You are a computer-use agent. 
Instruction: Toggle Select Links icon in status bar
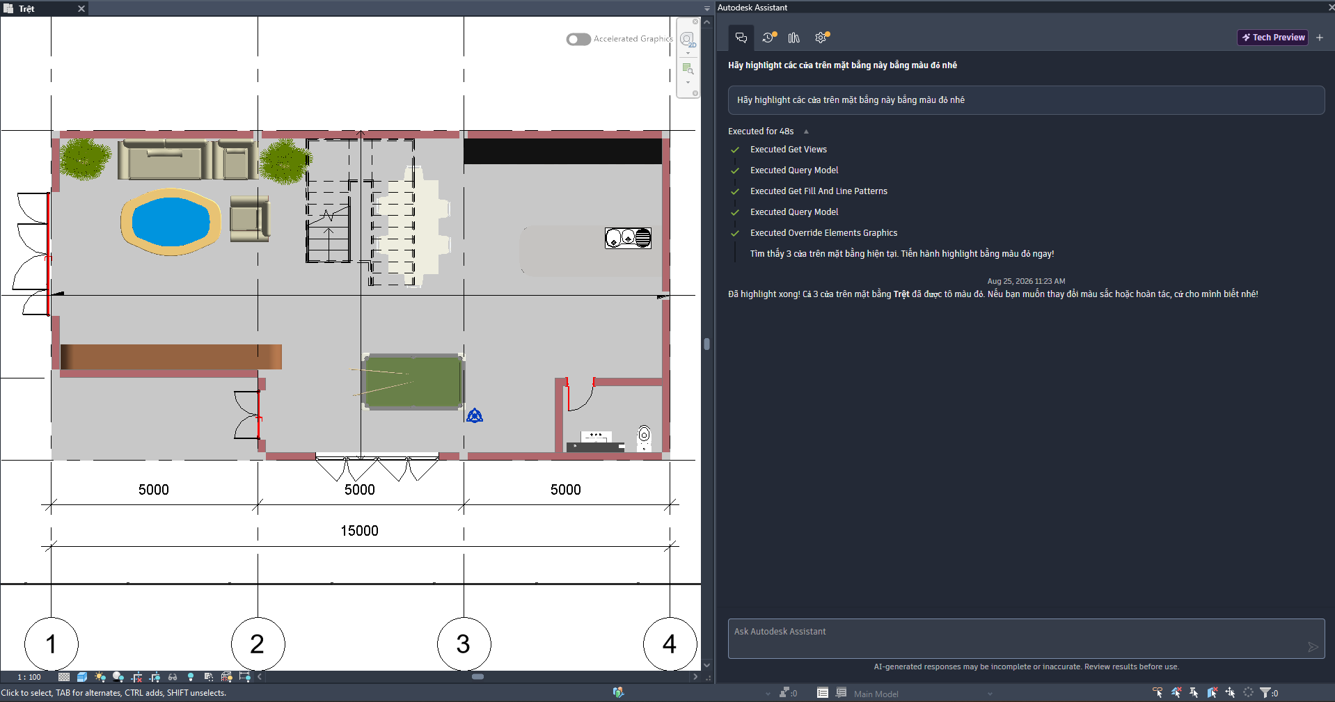tap(1158, 692)
